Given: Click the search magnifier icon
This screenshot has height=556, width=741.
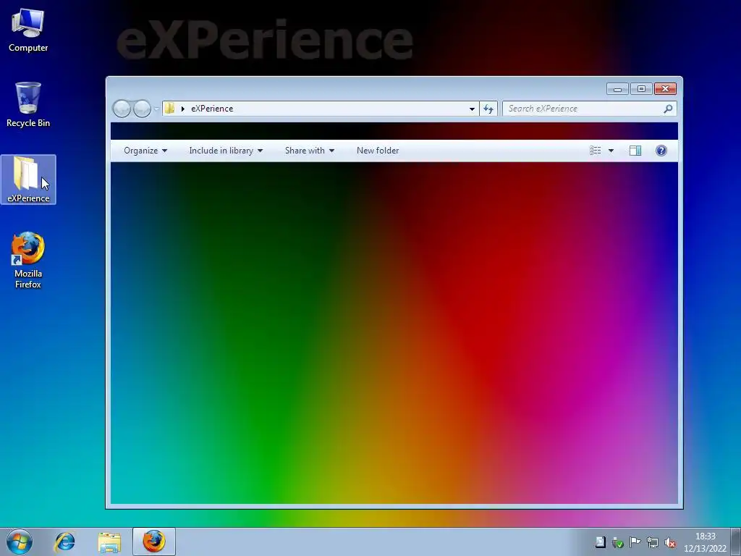Looking at the screenshot, I should tap(668, 109).
